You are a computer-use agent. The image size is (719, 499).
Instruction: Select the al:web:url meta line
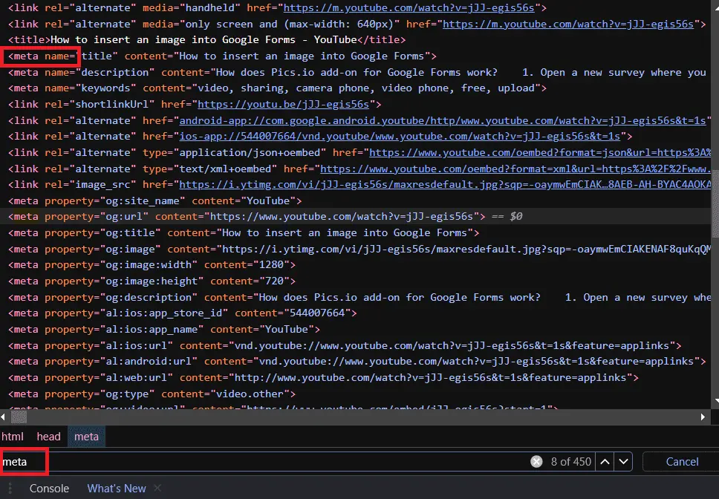click(x=323, y=377)
